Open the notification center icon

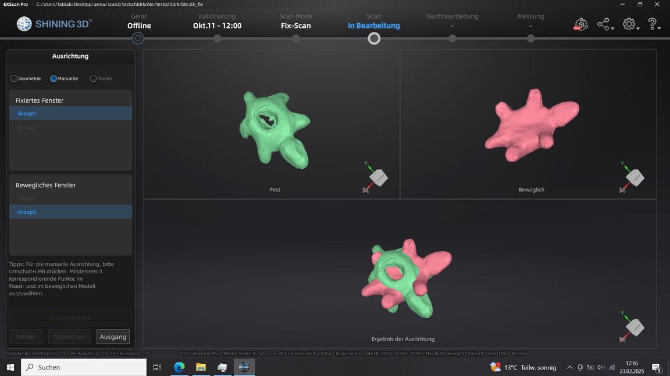(657, 367)
